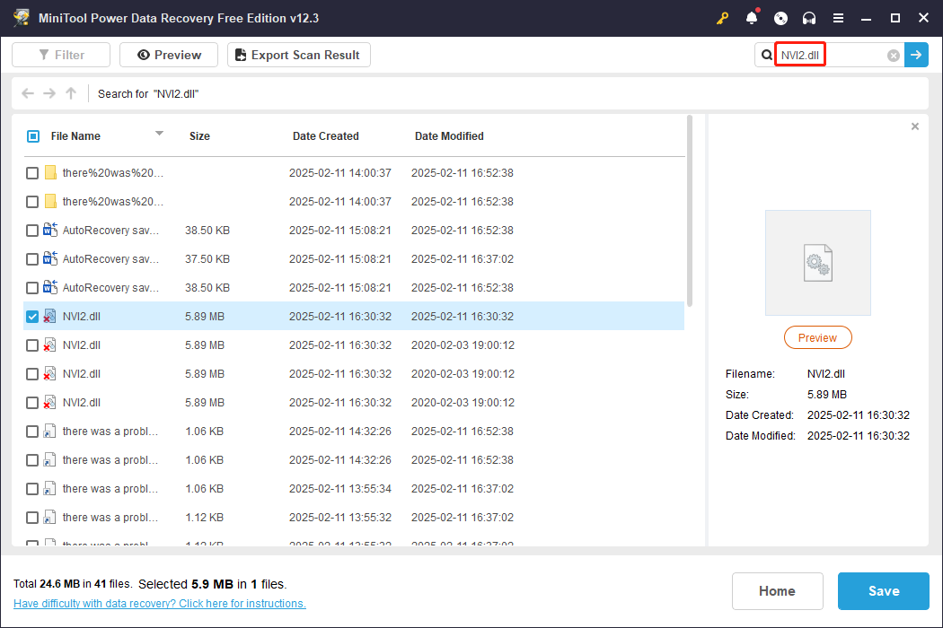Click the key register icon
This screenshot has width=943, height=628.
coord(722,18)
